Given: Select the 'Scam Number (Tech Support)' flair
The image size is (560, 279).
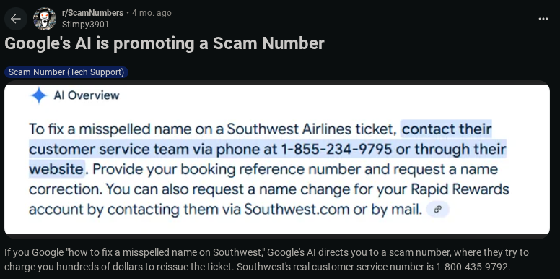Looking at the screenshot, I should (66, 72).
